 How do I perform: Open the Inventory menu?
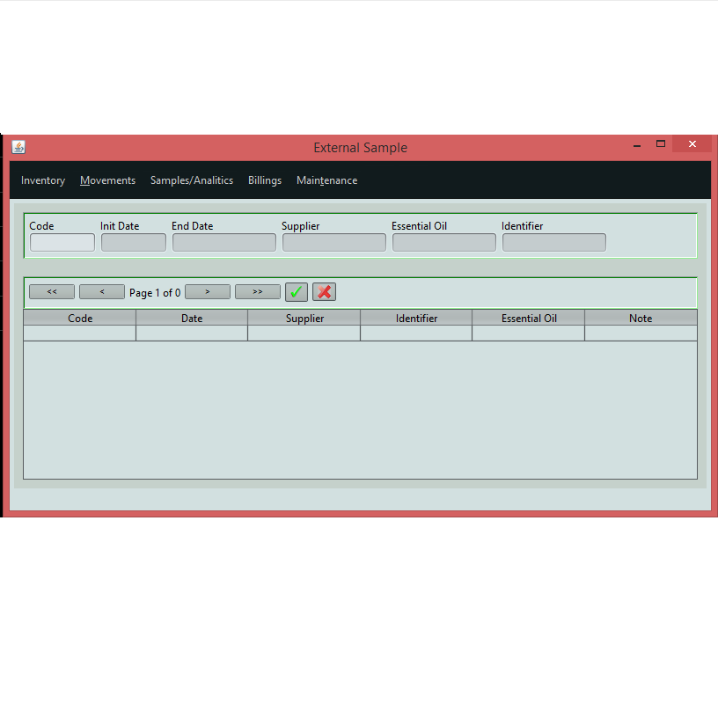pyautogui.click(x=43, y=180)
